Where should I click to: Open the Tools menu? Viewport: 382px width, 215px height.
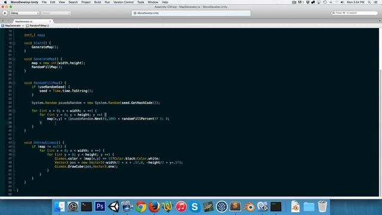pos(141,2)
